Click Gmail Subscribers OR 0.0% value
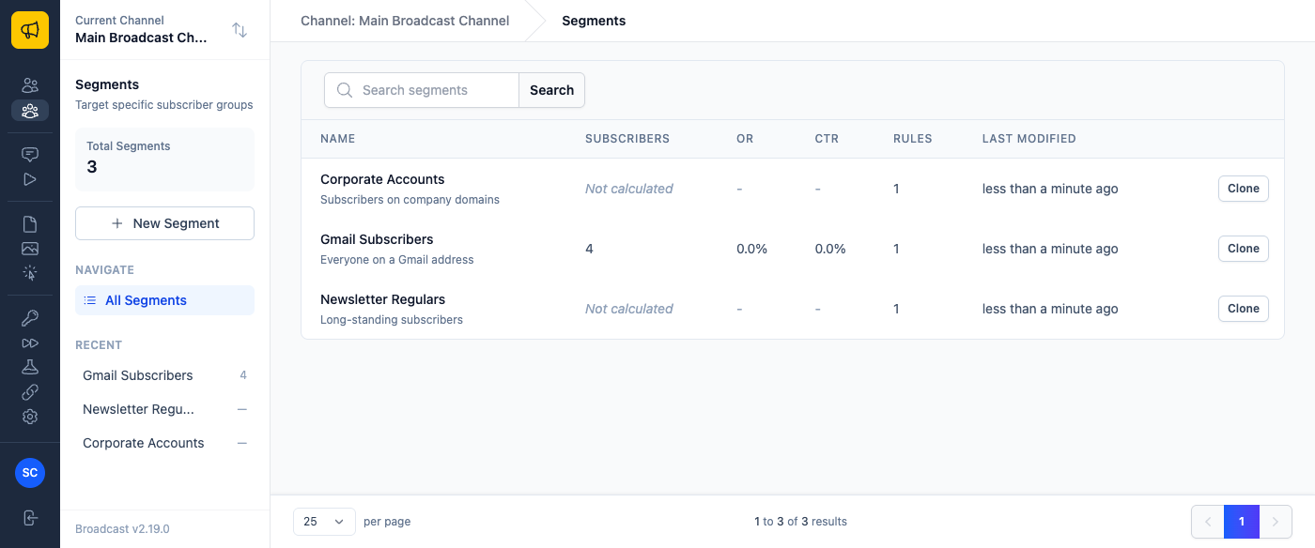The image size is (1315, 548). click(x=752, y=249)
